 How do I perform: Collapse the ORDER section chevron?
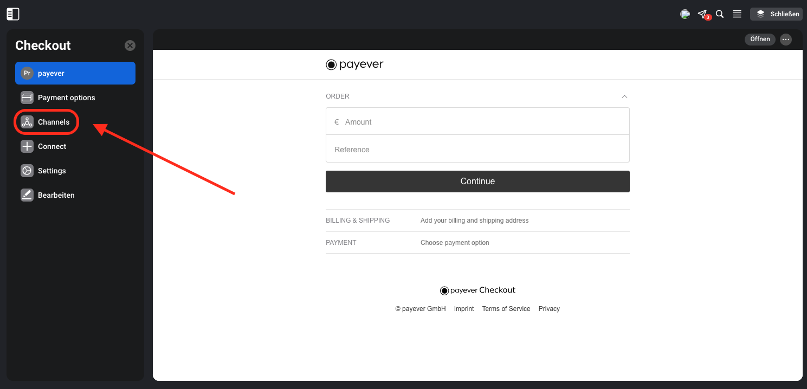624,96
